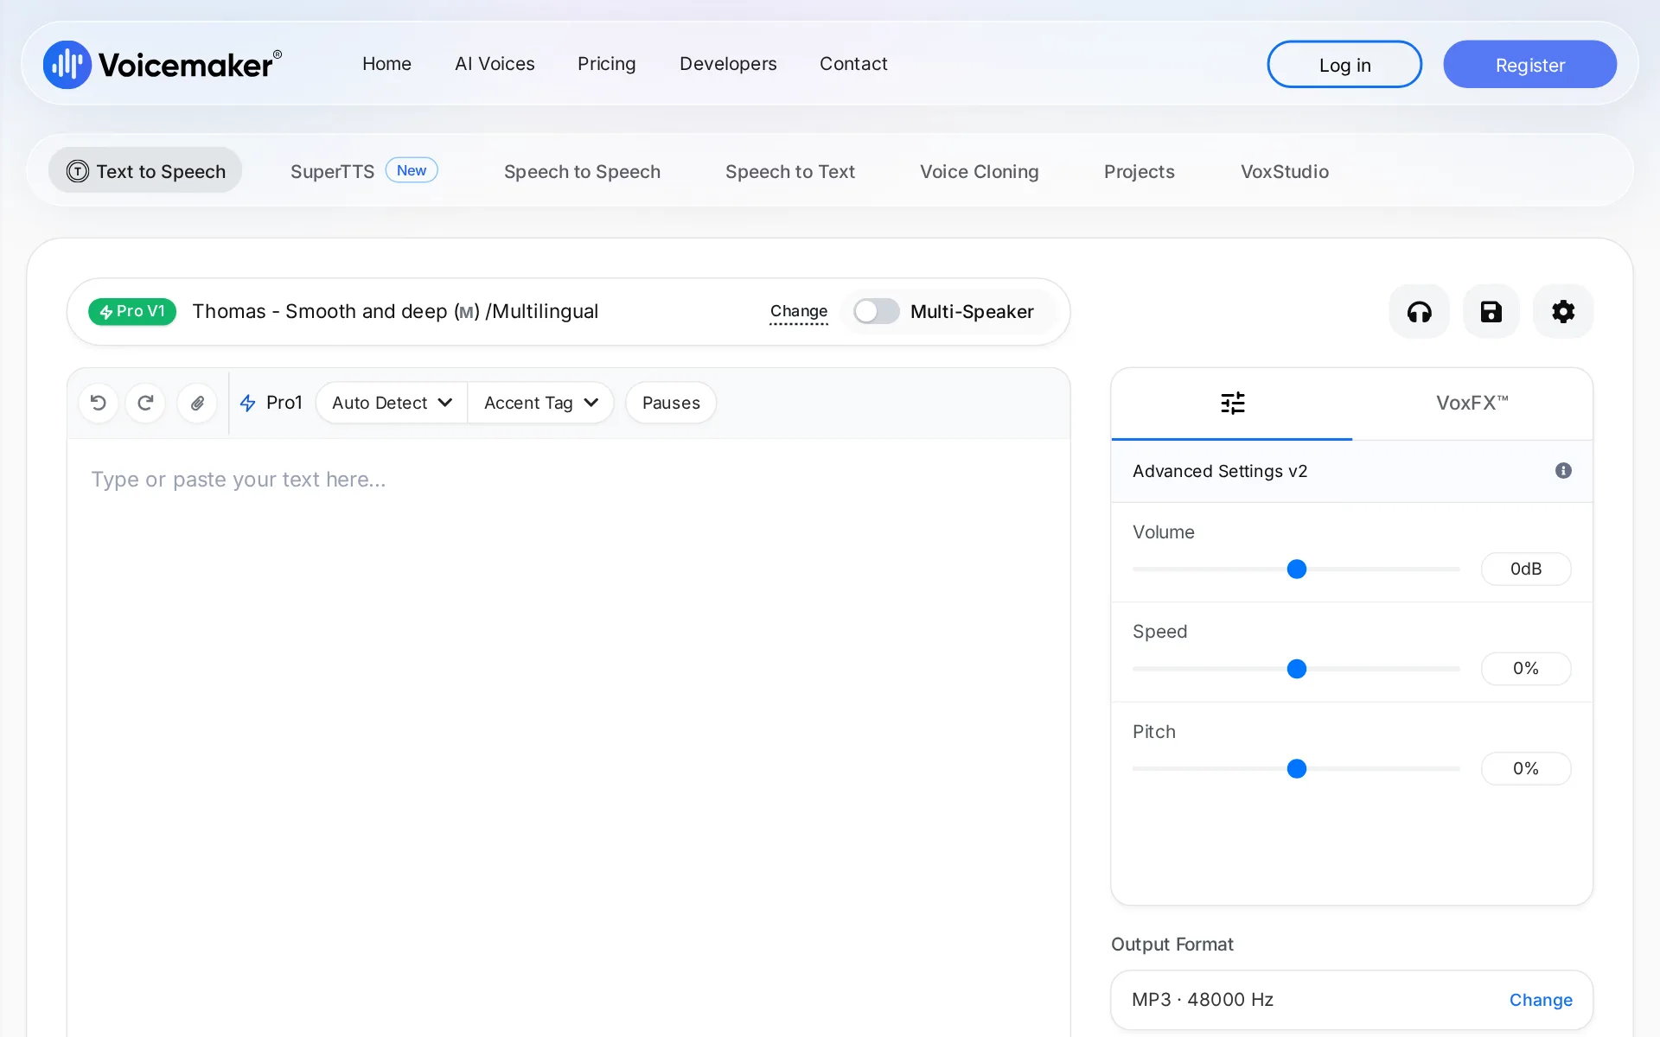Image resolution: width=1660 pixels, height=1037 pixels.
Task: Click the MP3 · 48000 Hz format text
Action: pos(1203,1000)
